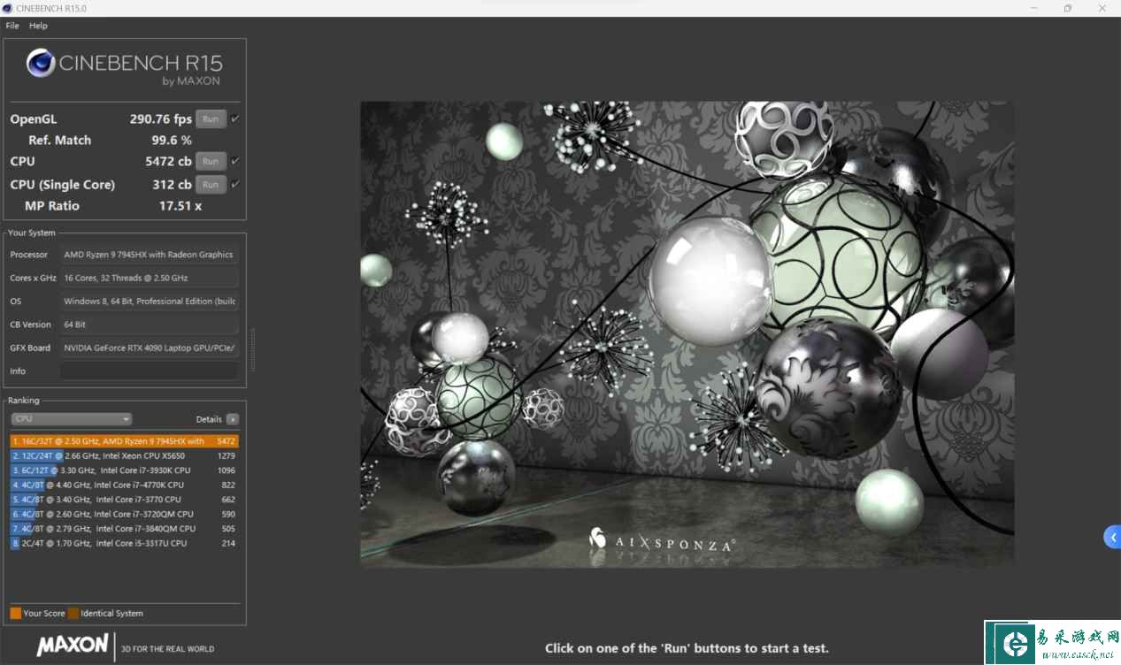Click the Cores x GHz field
This screenshot has height=665, width=1121.
(150, 278)
